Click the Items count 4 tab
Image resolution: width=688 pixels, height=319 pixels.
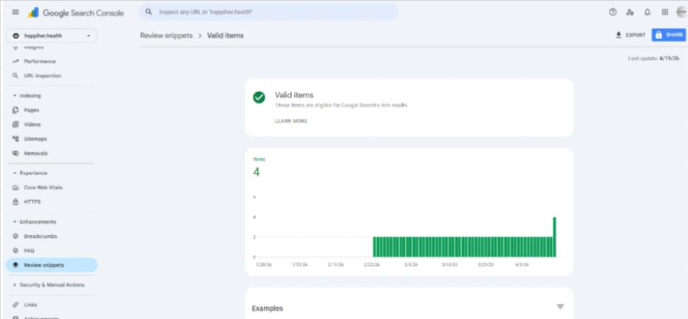point(259,168)
